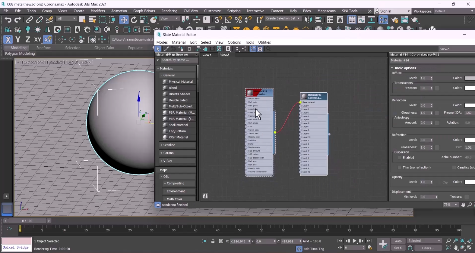This screenshot has height=253, width=475.
Task: Restrict to X axis constraint button
Action: [x=8, y=39]
